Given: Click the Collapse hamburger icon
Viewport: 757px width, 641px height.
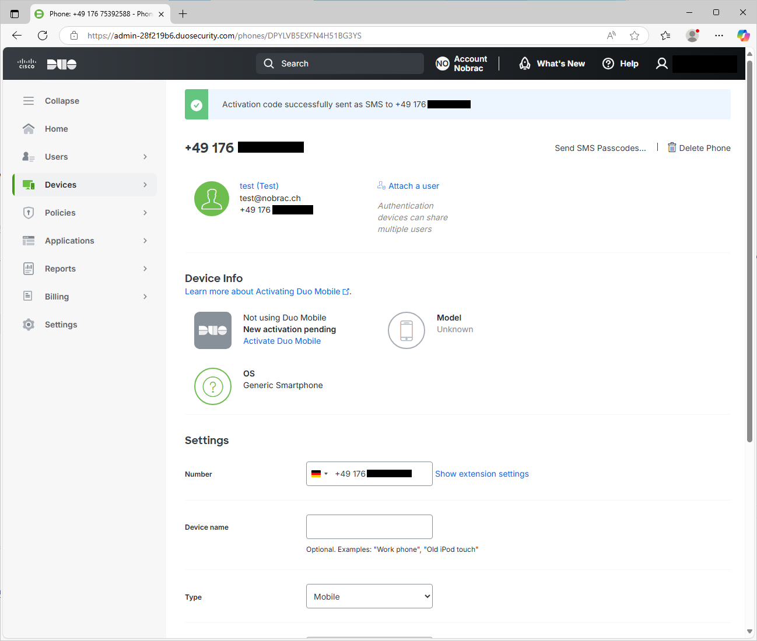Looking at the screenshot, I should pyautogui.click(x=29, y=101).
